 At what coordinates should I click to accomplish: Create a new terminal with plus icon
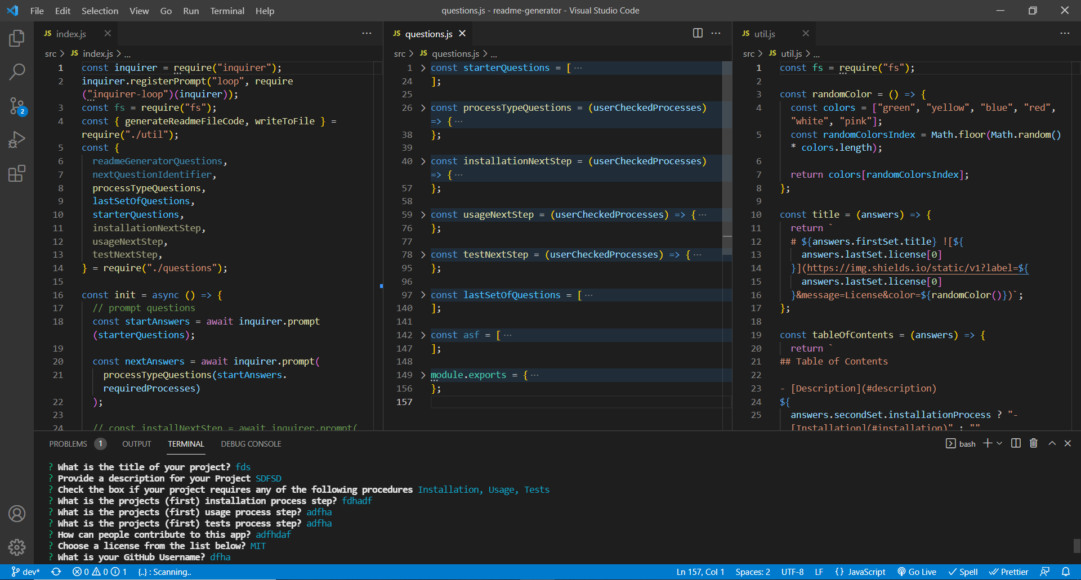coord(988,443)
